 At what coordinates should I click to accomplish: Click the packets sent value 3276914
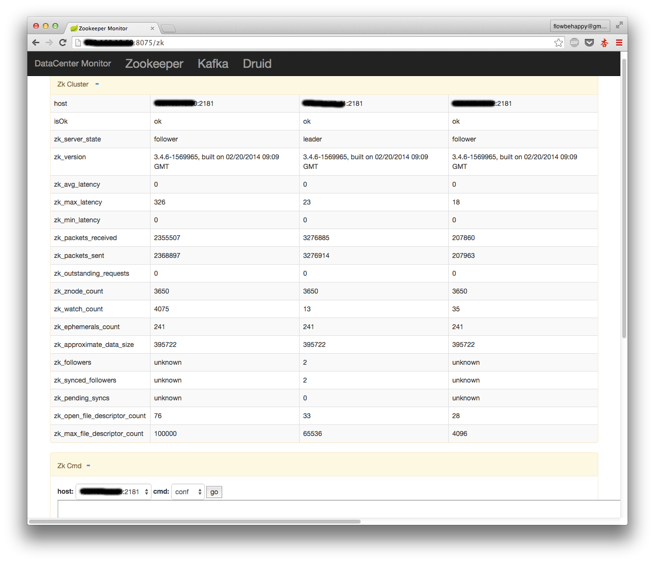(x=316, y=256)
